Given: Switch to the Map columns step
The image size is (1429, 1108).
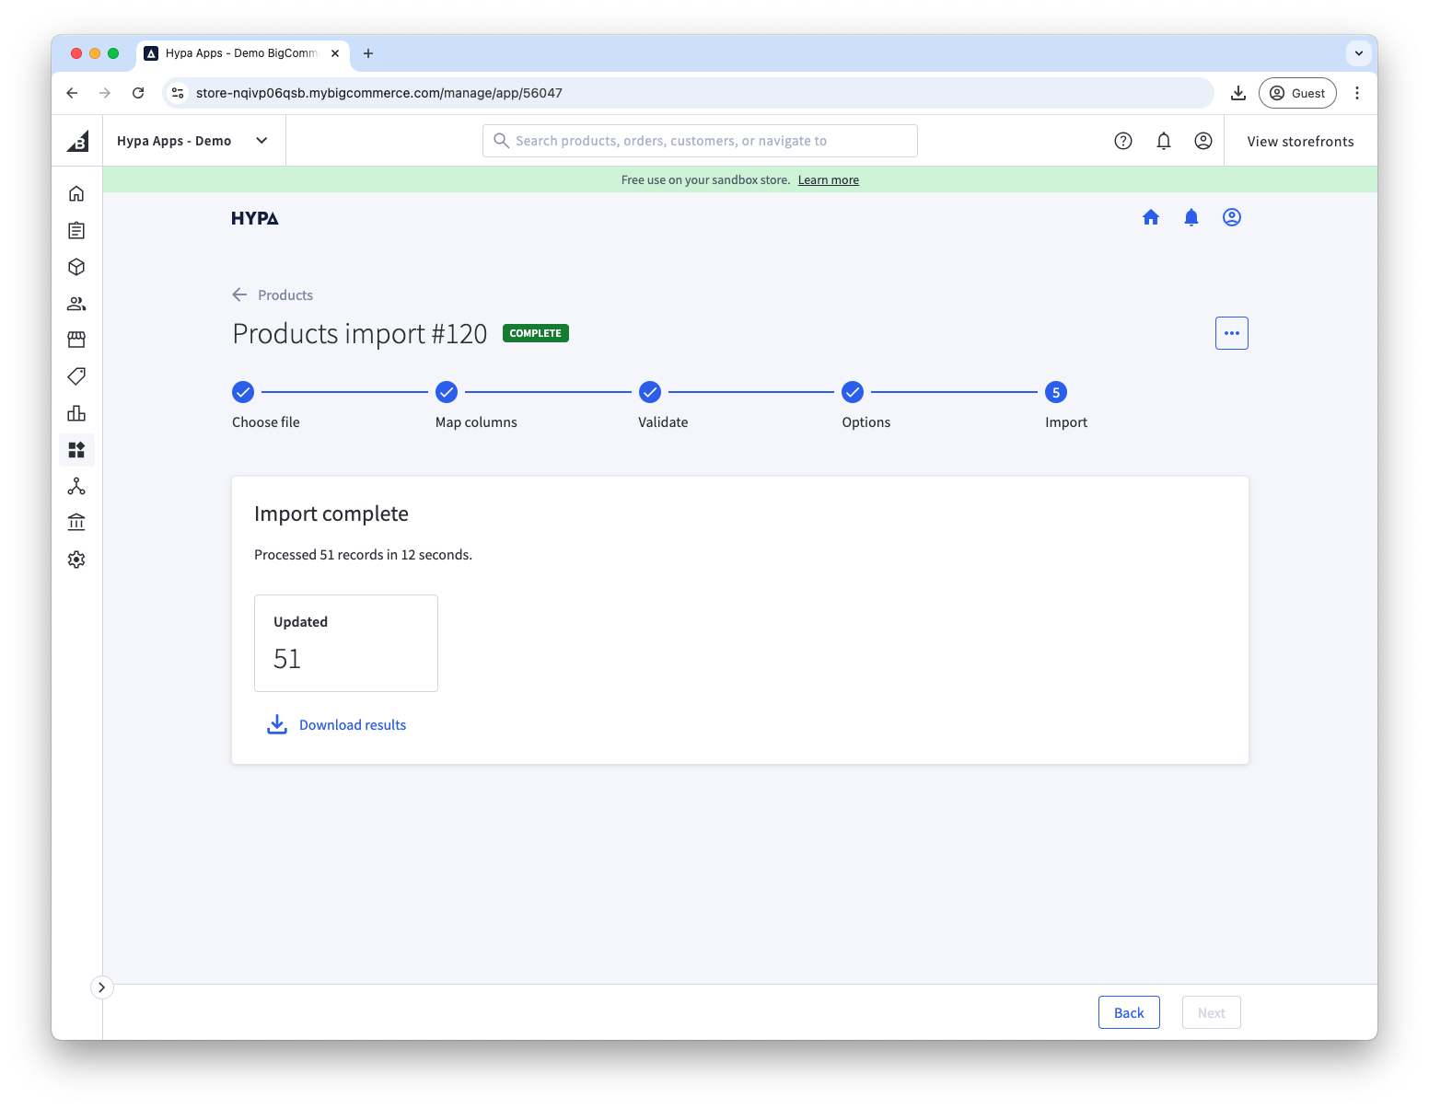Looking at the screenshot, I should point(447,391).
